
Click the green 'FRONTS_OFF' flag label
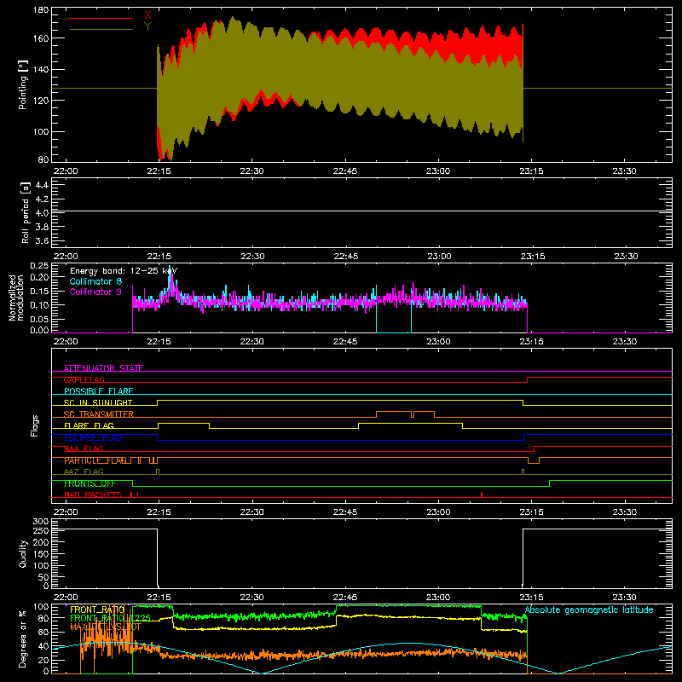tap(90, 483)
